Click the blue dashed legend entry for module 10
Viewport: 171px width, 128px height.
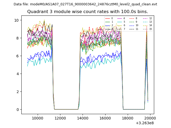(132, 25)
